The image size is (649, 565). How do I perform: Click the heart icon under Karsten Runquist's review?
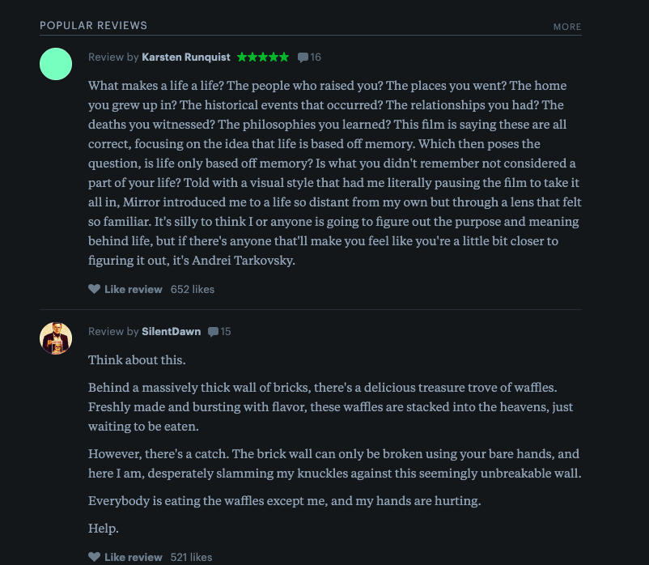pos(94,289)
